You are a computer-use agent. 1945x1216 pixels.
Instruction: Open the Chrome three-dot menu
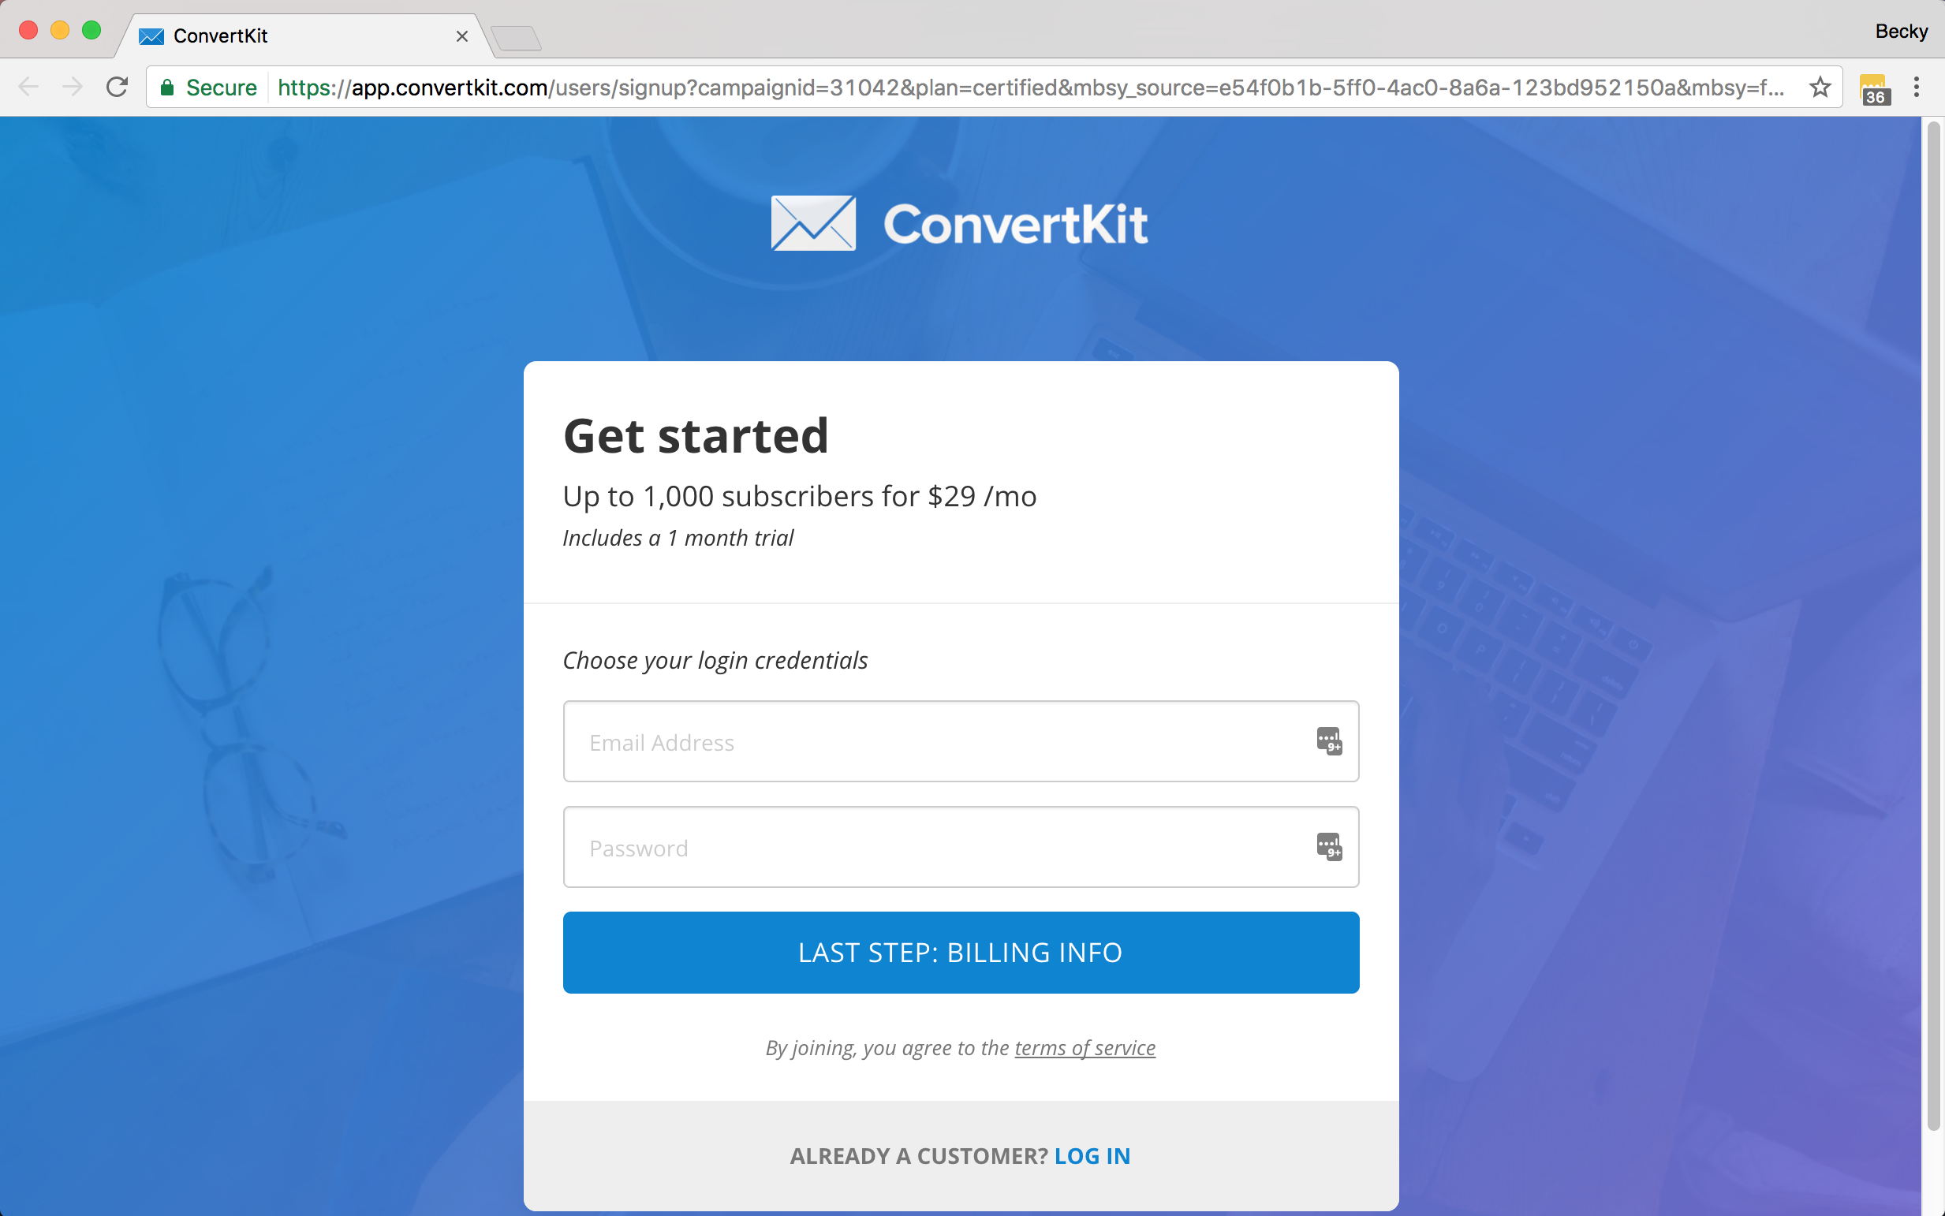coord(1917,87)
